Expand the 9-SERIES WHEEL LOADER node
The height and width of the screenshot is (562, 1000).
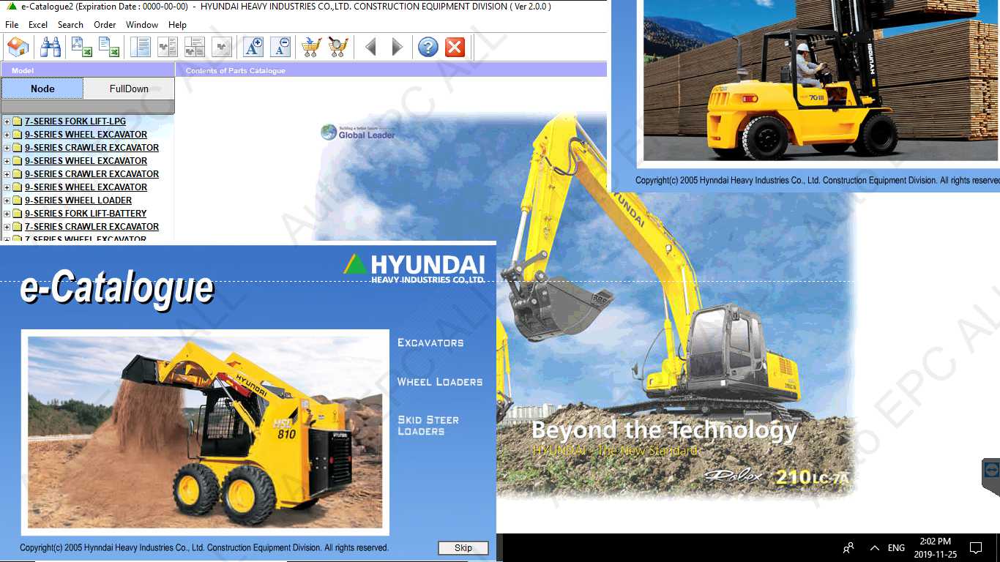coord(7,201)
